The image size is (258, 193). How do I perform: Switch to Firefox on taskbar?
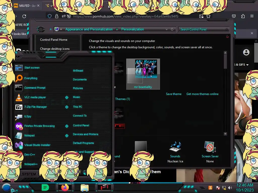tap(65, 187)
